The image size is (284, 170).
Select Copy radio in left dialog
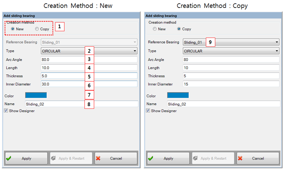37,29
